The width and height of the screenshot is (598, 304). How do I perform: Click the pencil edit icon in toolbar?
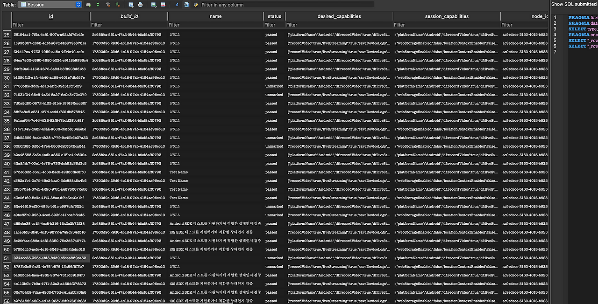(196, 5)
